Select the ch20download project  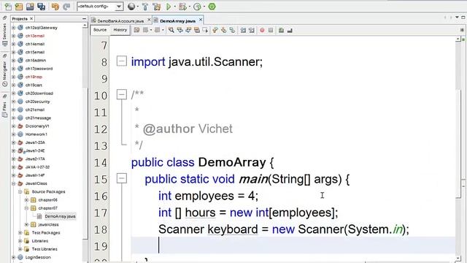point(39,94)
